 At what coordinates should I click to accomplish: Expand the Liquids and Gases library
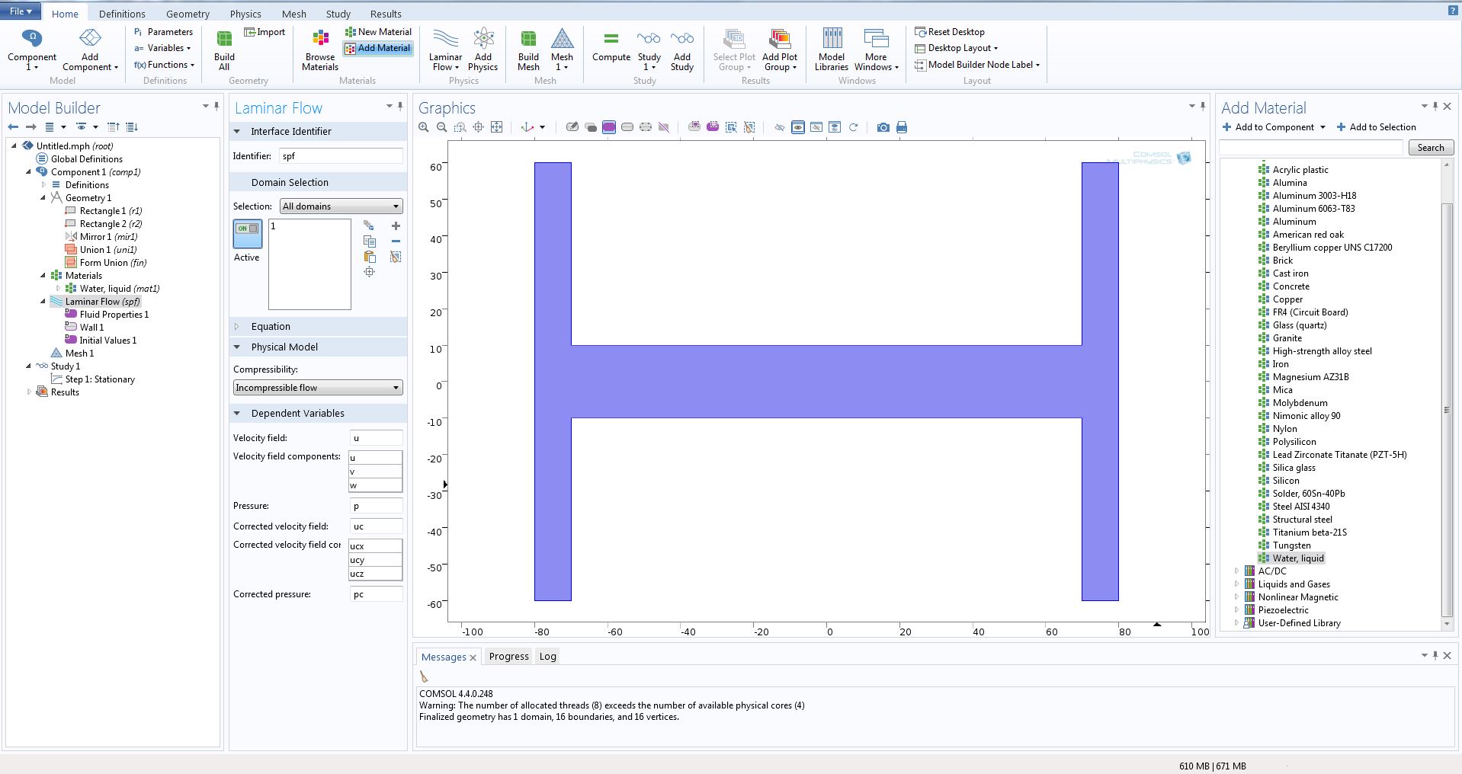point(1236,584)
